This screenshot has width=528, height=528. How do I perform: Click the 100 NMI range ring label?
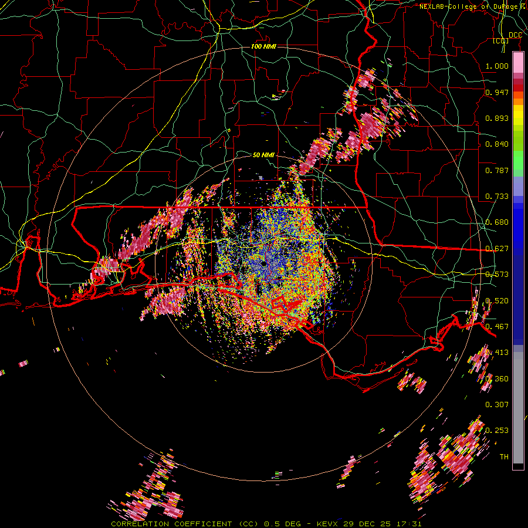pos(263,46)
